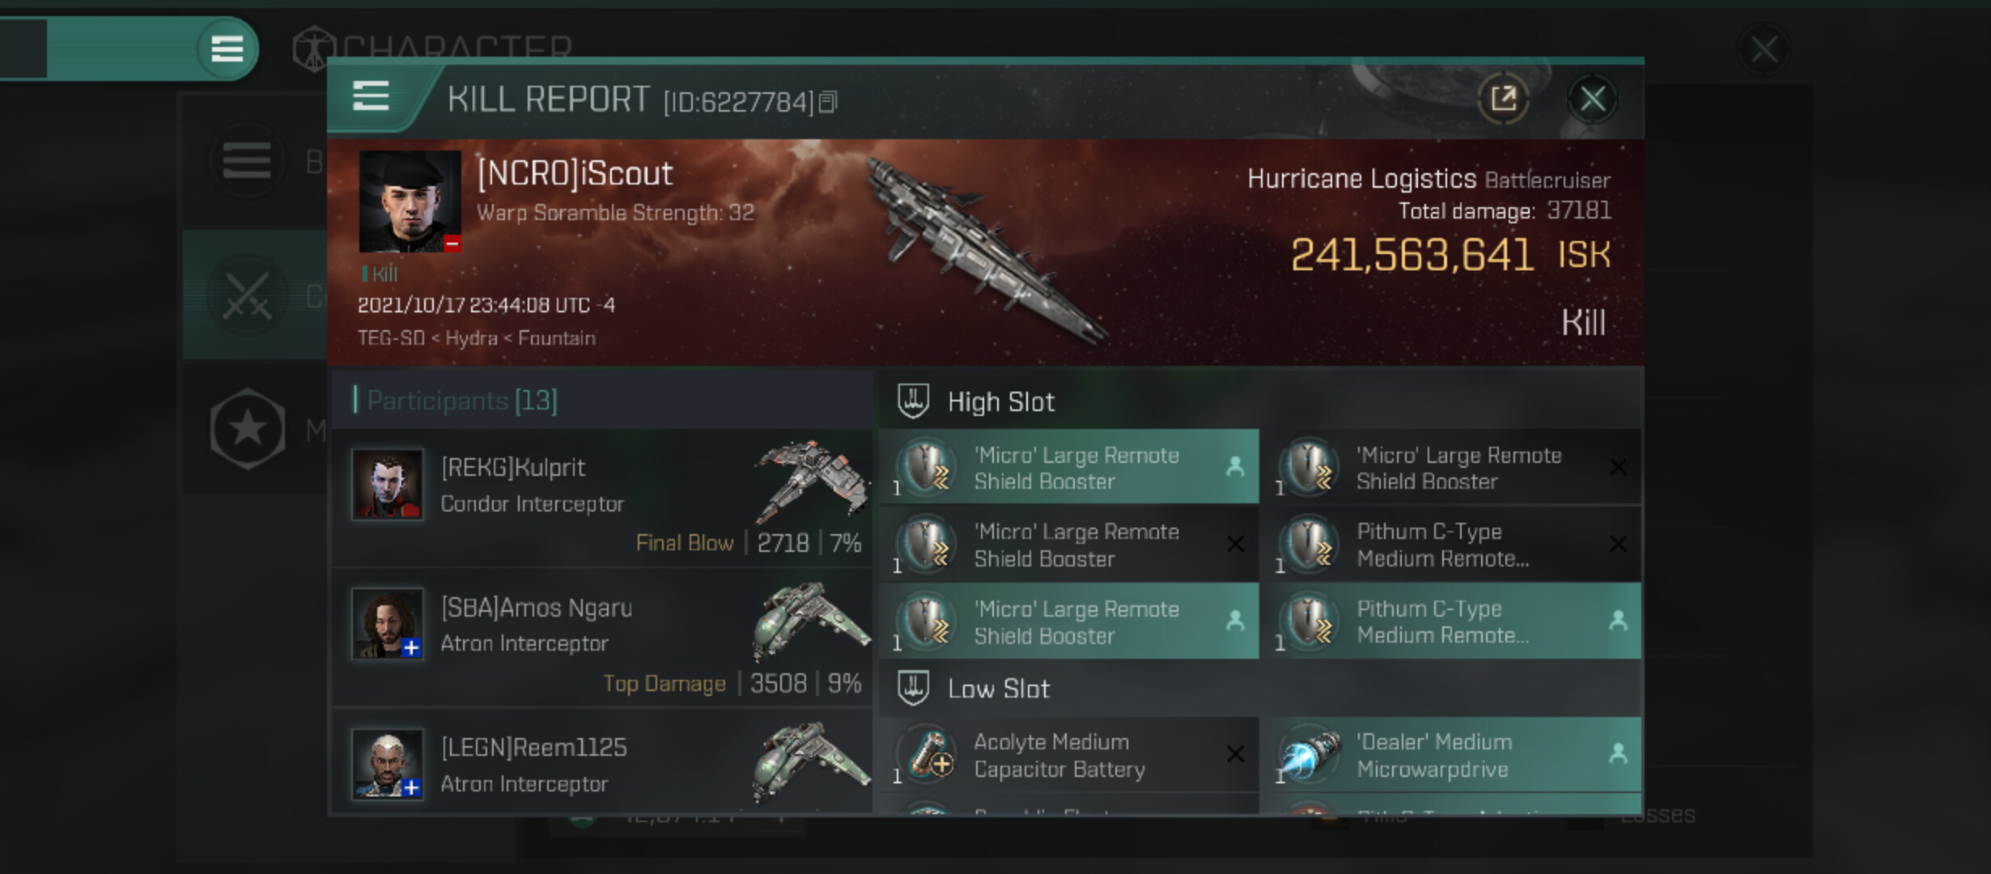Share the kill report externally
Image resolution: width=1991 pixels, height=874 pixels.
tap(1504, 100)
